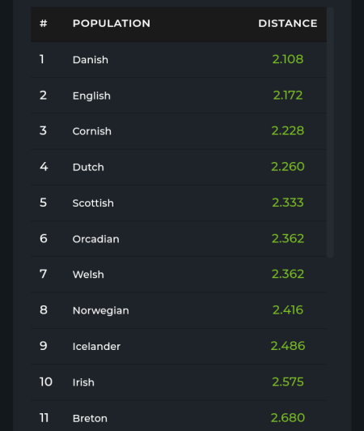This screenshot has height=431, width=364.
Task: Click the 2.416 distance for Norwegian
Action: click(x=288, y=310)
